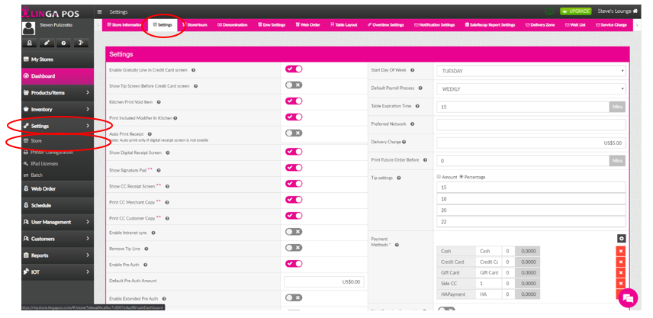653x318 pixels.
Task: Click the help info icon in sidebar quick buttons
Action: [x=63, y=43]
